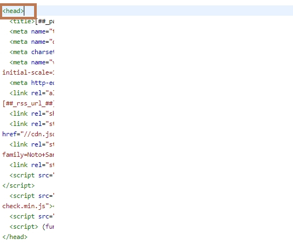Select the <meta charset line
293x246 pixels.
click(x=32, y=52)
